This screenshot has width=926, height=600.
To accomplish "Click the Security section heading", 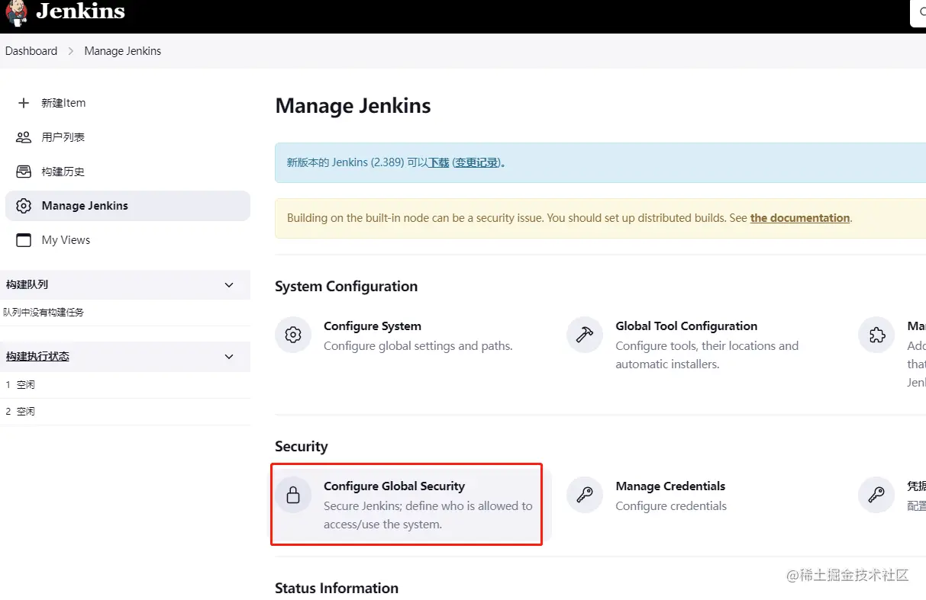I will 301,447.
